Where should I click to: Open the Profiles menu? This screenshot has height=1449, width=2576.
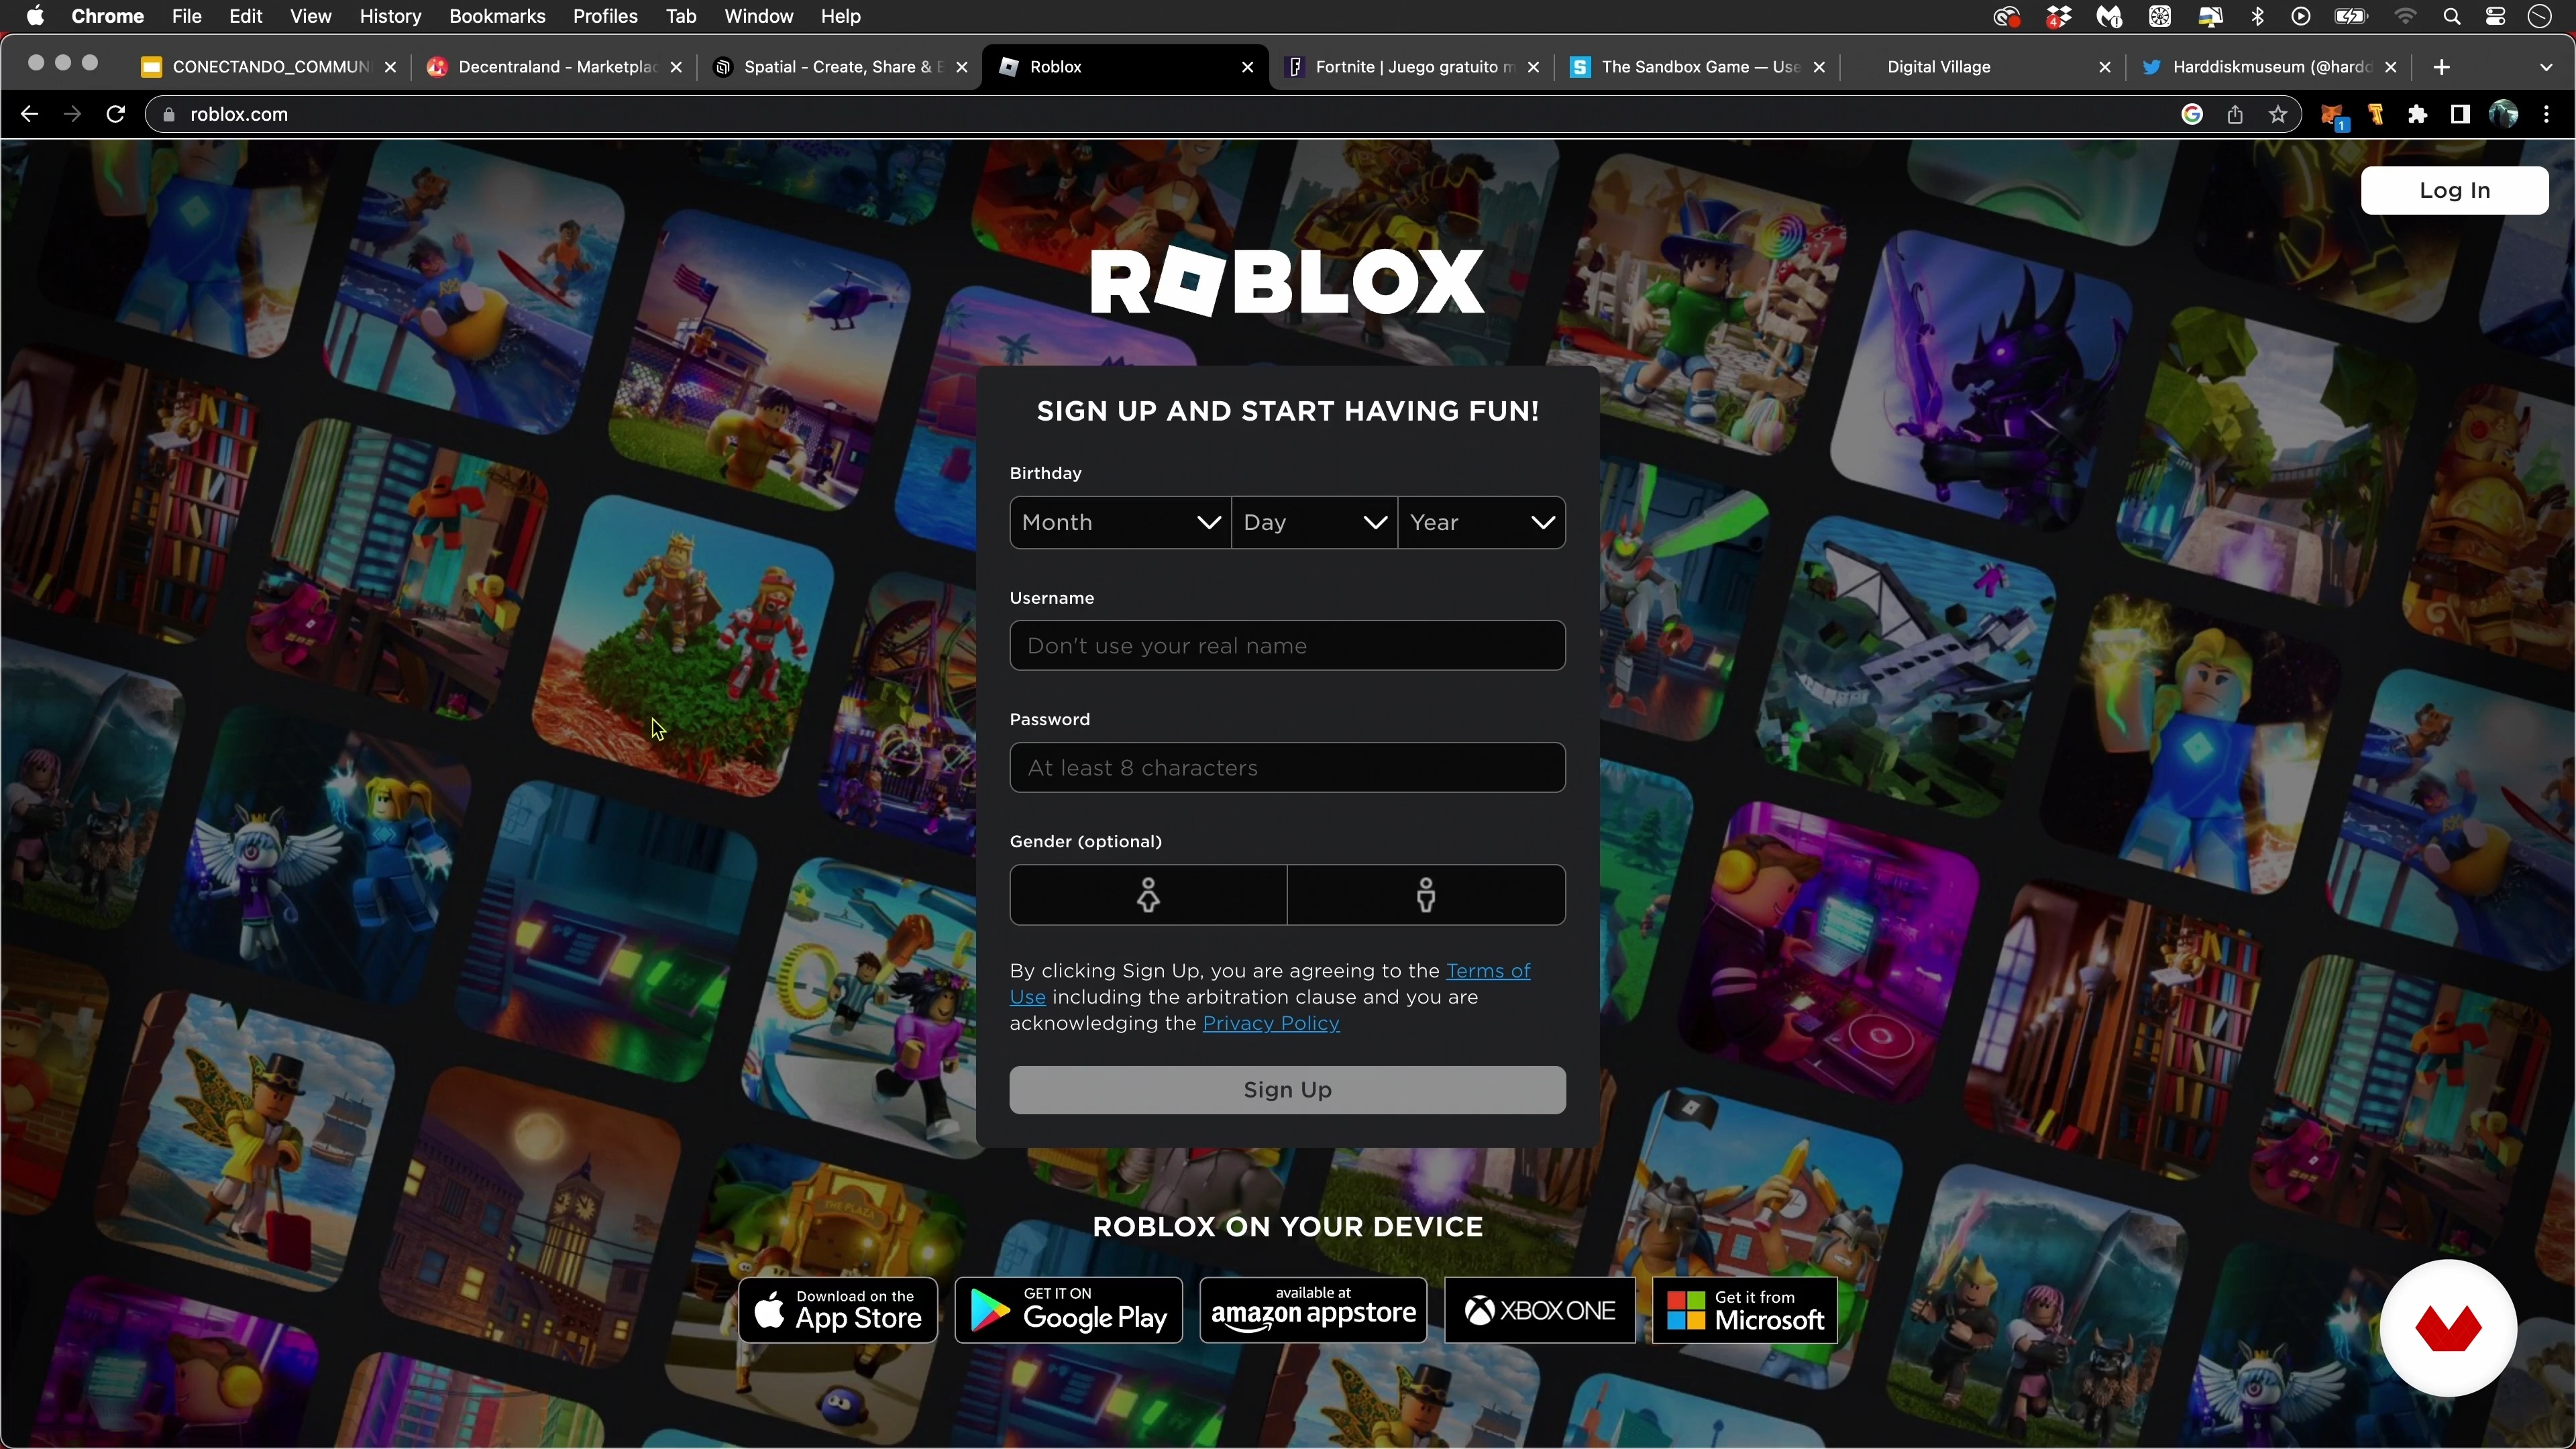(605, 16)
